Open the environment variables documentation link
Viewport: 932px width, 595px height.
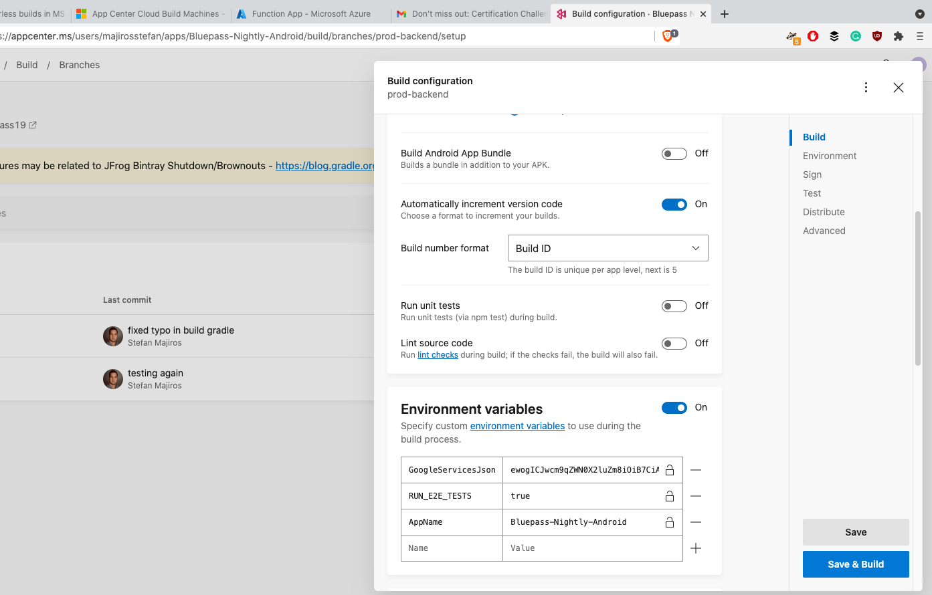click(517, 426)
